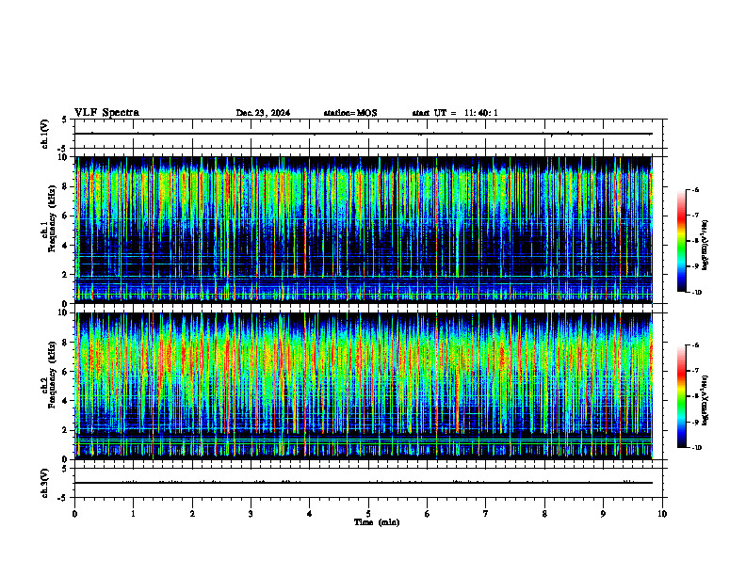Image resolution: width=746 pixels, height=576 pixels.
Task: Click the ch.1 waveform trace panel
Action: click(x=368, y=134)
